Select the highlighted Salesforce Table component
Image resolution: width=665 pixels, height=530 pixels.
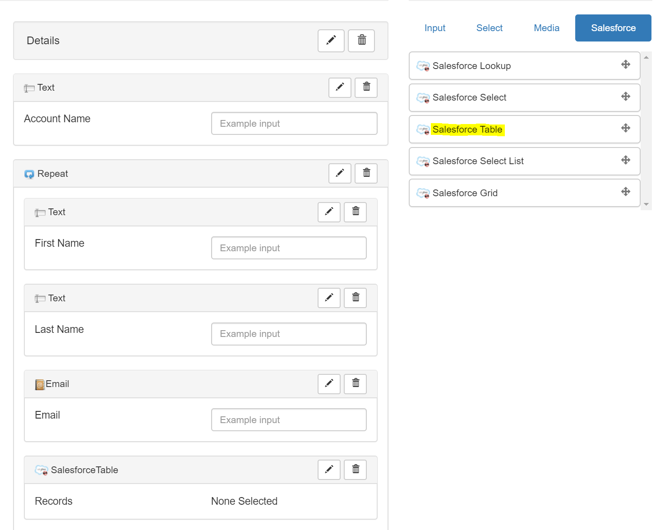tap(524, 129)
